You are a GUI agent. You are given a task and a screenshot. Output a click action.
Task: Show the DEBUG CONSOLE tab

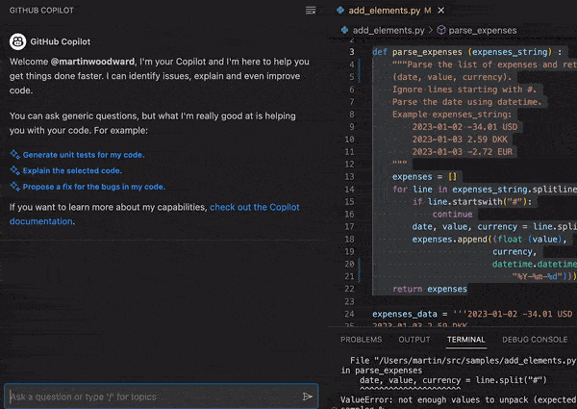point(534,340)
